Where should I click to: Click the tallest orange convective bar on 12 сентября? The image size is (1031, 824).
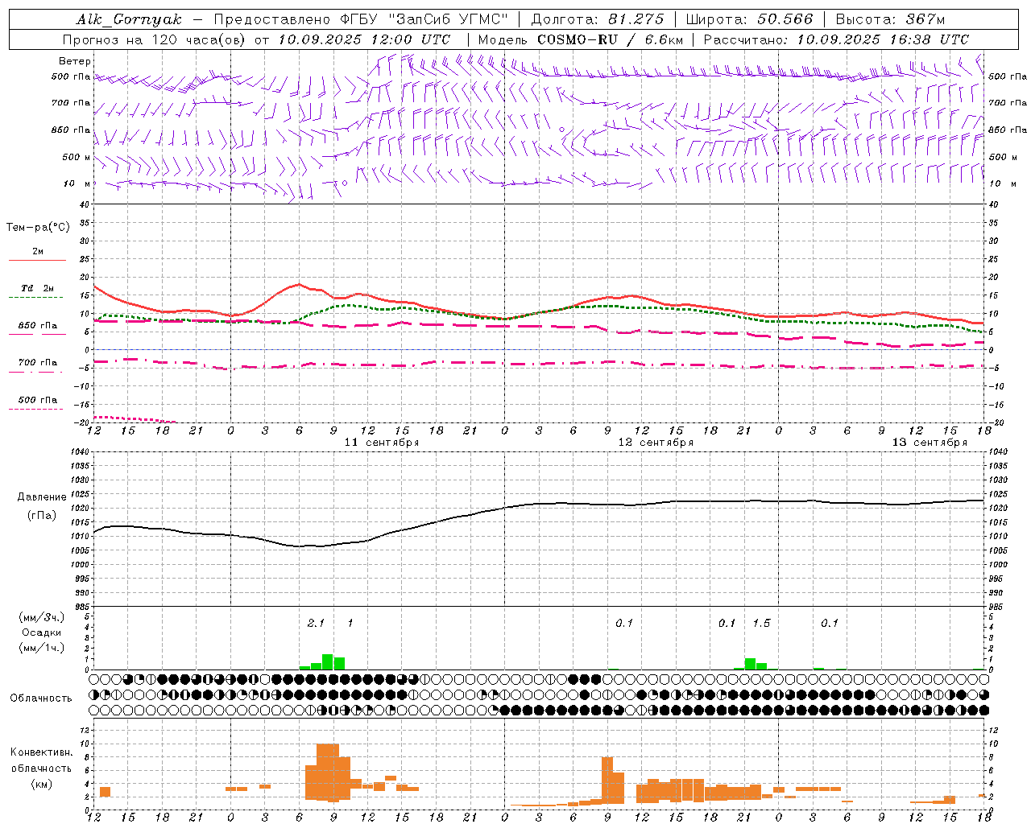pos(607,780)
